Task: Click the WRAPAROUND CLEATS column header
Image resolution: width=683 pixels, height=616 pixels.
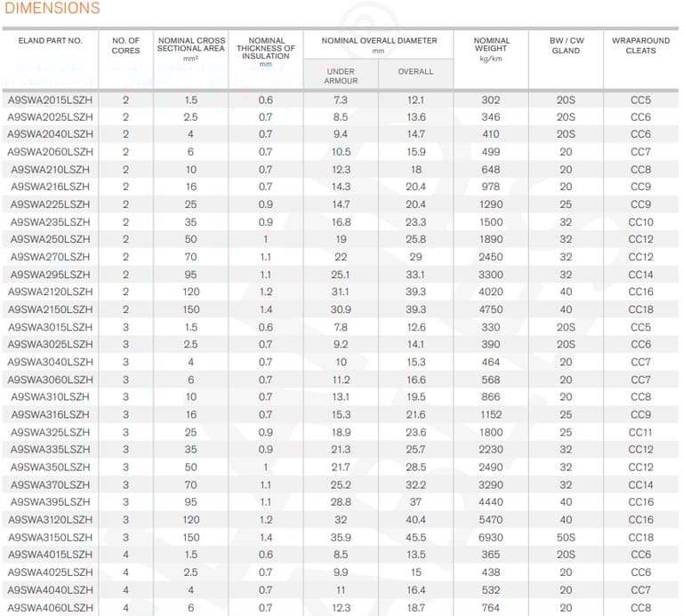Action: click(640, 45)
